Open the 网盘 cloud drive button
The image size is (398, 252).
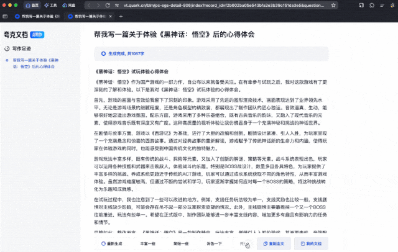point(69,6)
